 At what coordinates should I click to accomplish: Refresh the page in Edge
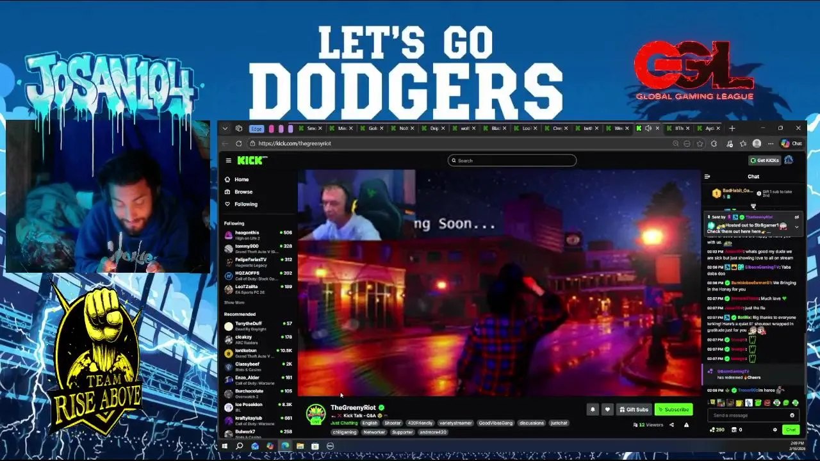coord(238,143)
